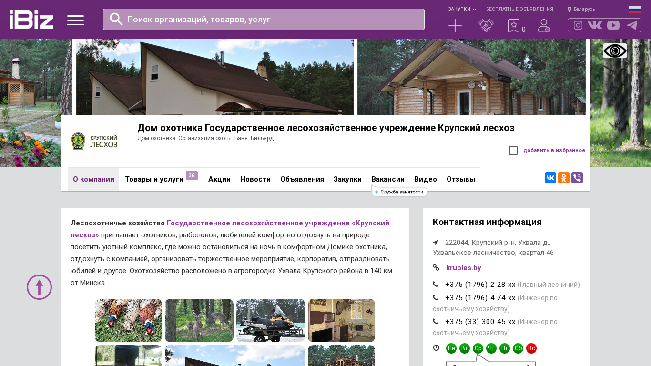Share the company page on VK
651x366 pixels.
550,178
